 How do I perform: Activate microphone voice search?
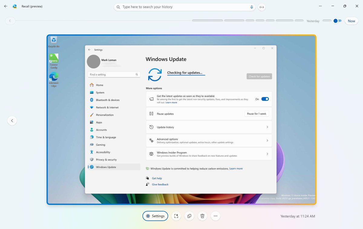tap(252, 7)
